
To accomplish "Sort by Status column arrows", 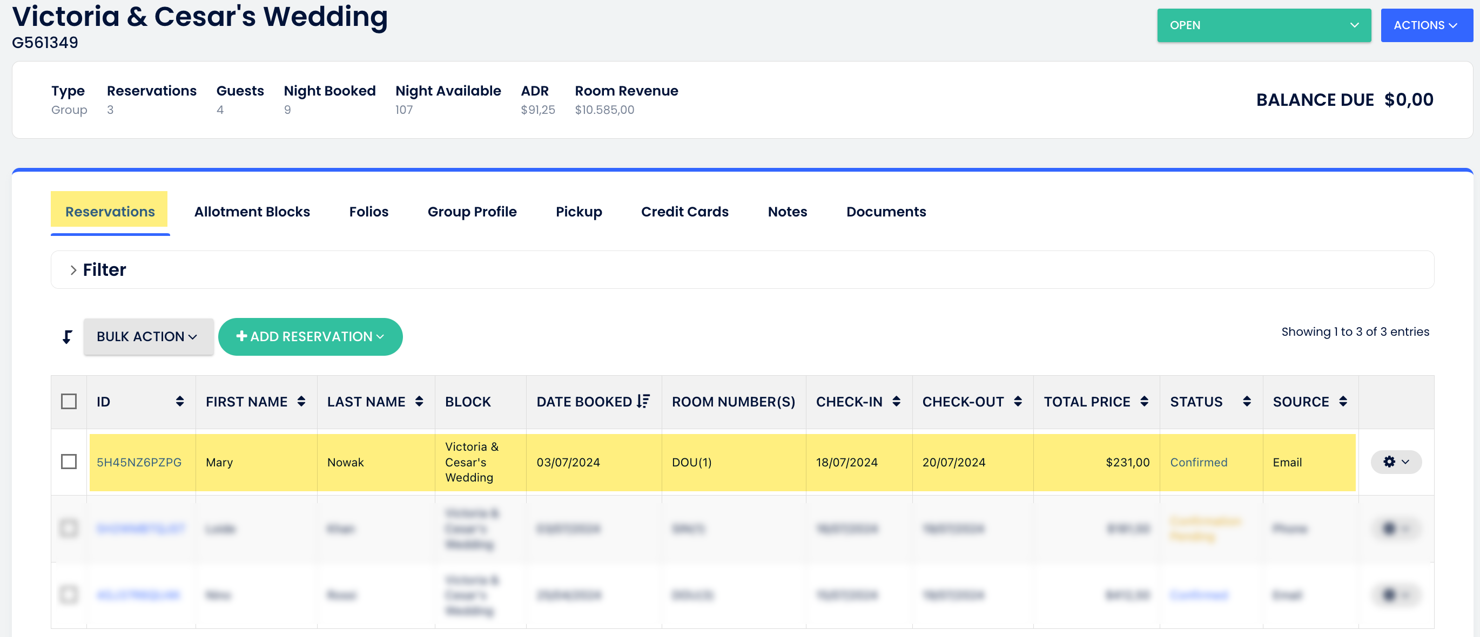I will (x=1246, y=402).
